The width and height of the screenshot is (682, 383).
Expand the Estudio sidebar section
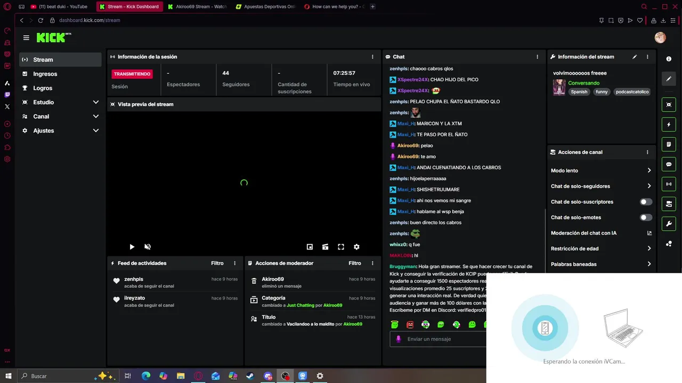pos(60,102)
